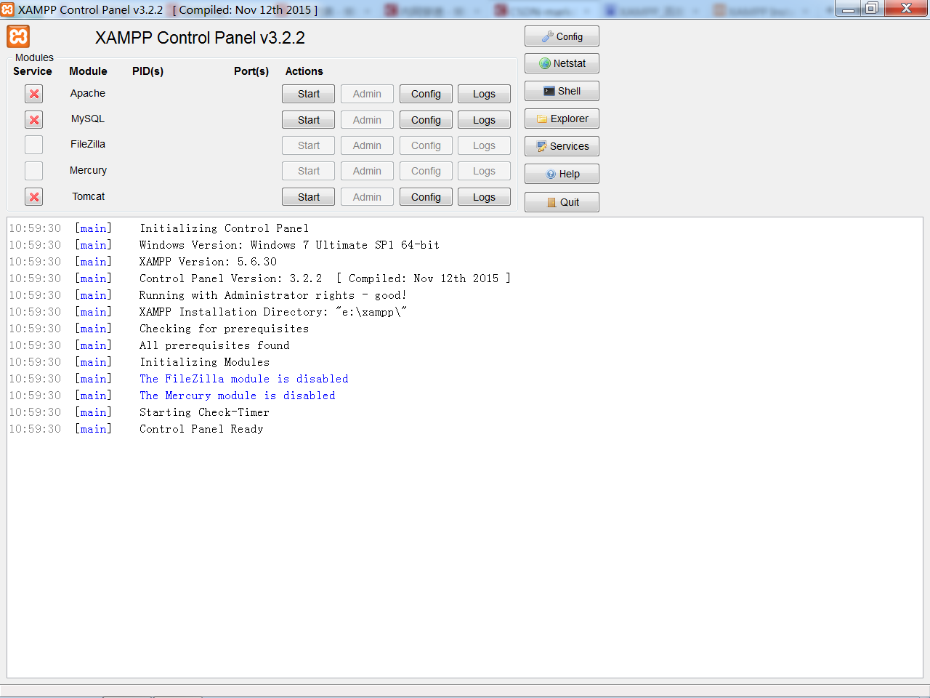Open Help button
The image size is (930, 698).
562,174
